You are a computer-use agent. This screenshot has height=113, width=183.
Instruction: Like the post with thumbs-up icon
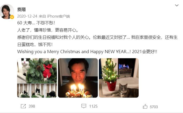coord(145,106)
